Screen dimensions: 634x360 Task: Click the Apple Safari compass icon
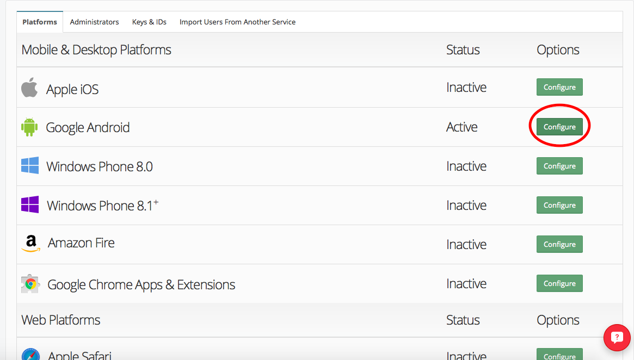(30, 354)
